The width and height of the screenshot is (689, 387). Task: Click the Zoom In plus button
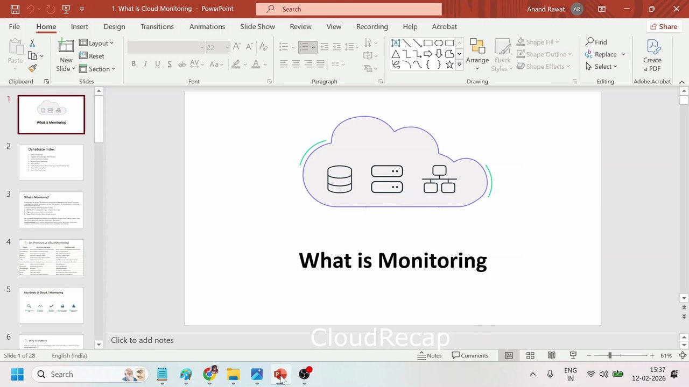tap(652, 355)
